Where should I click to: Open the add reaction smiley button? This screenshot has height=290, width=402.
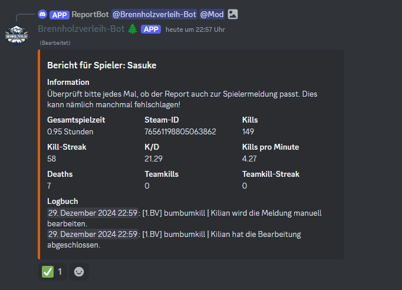[78, 272]
